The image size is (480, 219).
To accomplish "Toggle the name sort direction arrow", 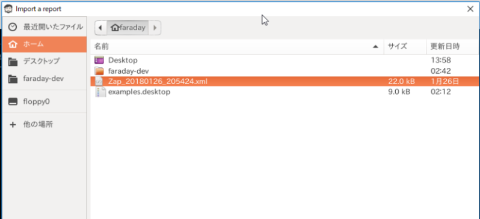I will [375, 47].
